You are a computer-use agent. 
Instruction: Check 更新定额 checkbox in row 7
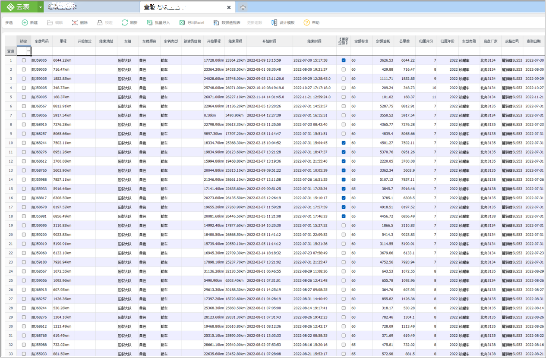pyautogui.click(x=344, y=115)
